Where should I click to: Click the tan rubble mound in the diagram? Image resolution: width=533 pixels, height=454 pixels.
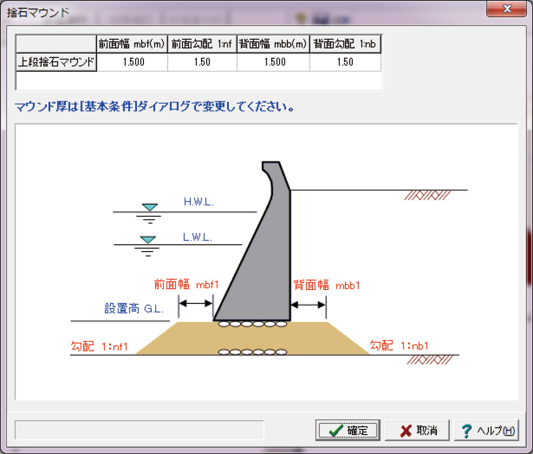coord(252,339)
